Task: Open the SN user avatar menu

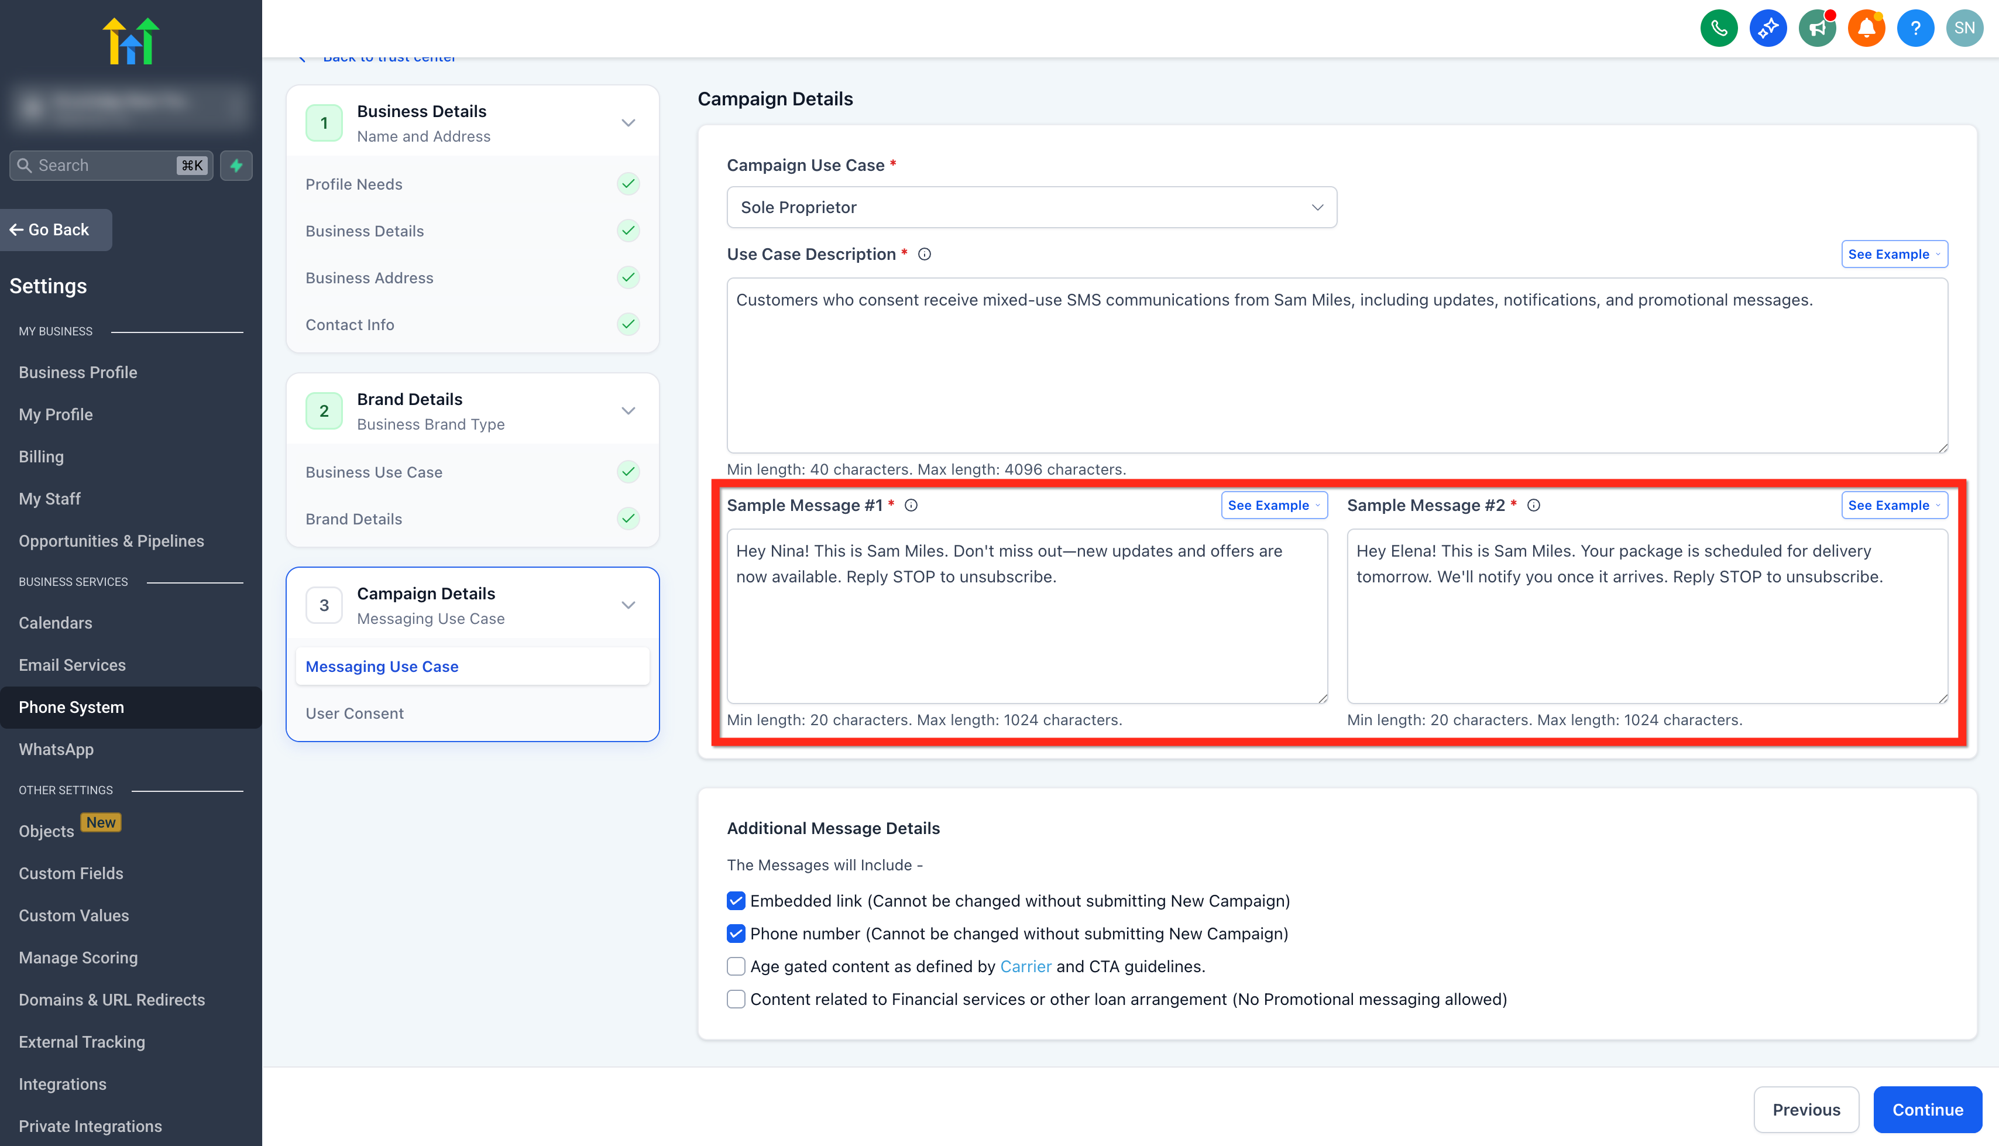Action: (x=1964, y=28)
